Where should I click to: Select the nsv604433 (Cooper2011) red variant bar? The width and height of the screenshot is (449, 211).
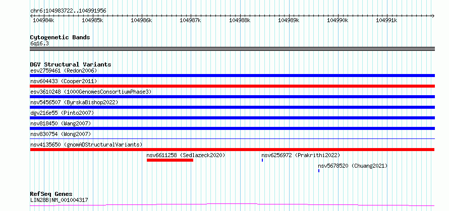(232, 86)
